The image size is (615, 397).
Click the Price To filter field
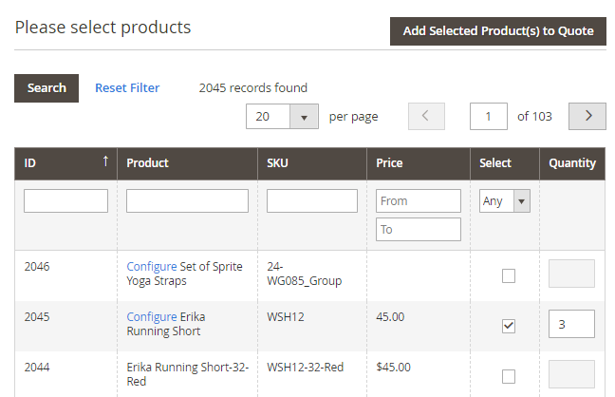419,230
